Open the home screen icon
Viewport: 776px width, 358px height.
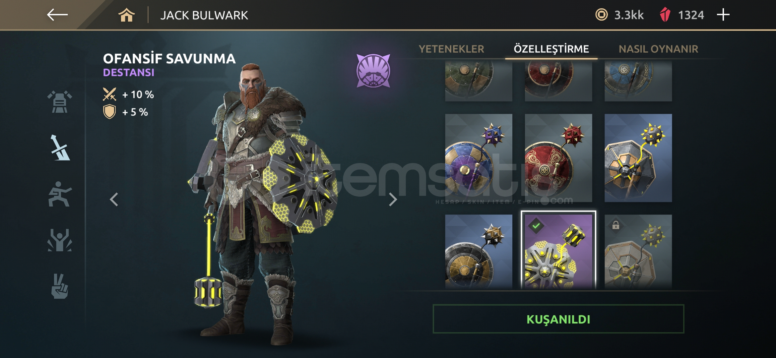pos(127,15)
